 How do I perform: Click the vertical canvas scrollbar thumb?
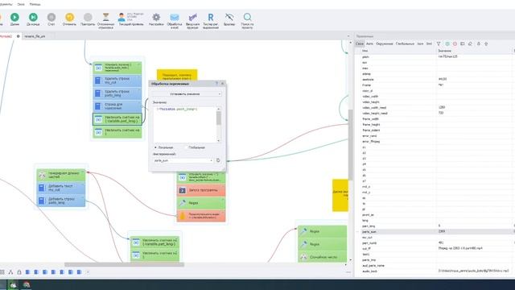click(350, 145)
